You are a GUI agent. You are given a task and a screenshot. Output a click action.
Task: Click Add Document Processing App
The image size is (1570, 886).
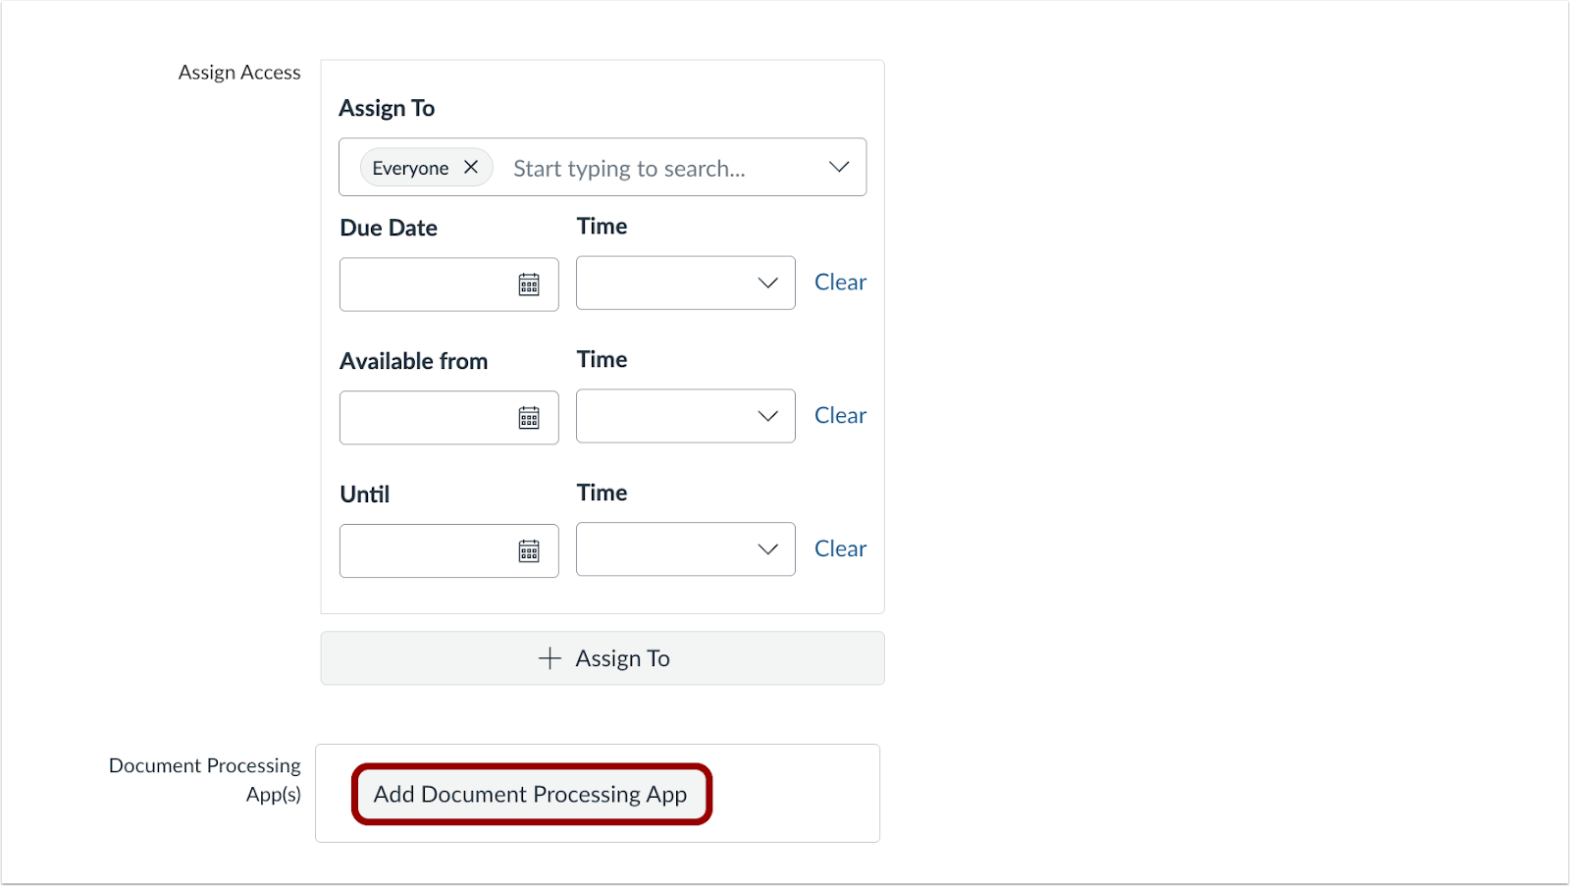point(530,794)
